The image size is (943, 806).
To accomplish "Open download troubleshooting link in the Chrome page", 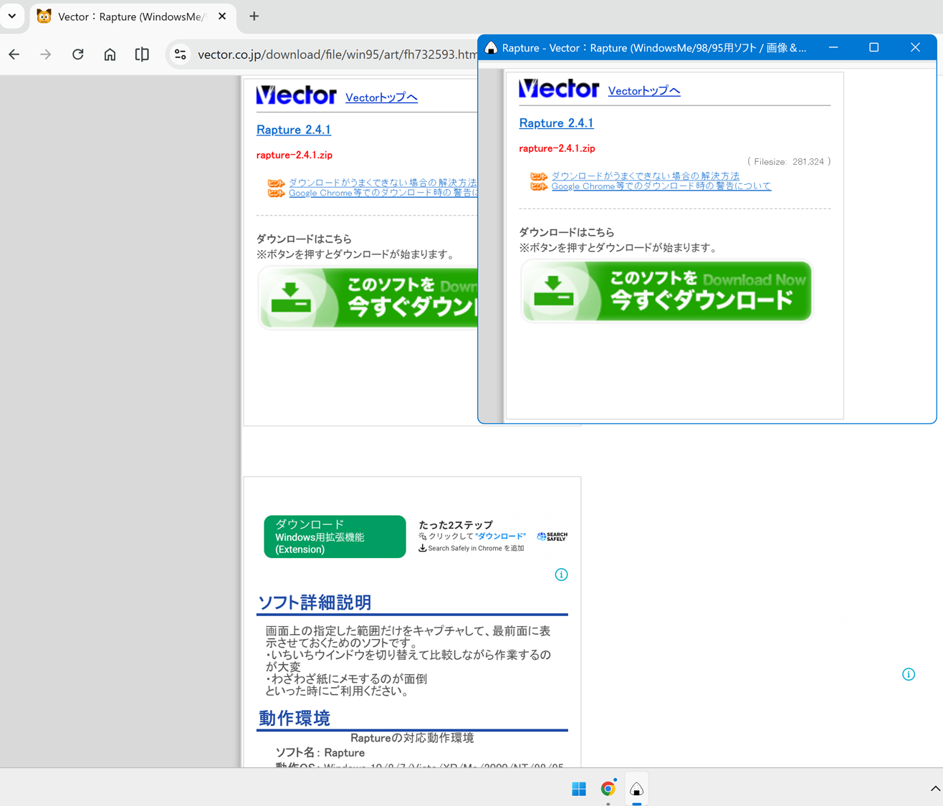I will pyautogui.click(x=383, y=183).
